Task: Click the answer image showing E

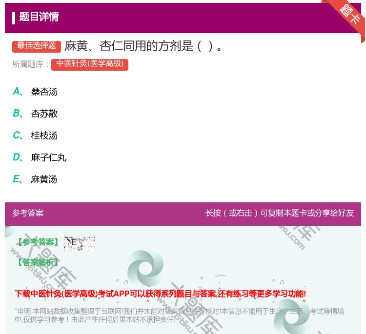Action: (80, 243)
